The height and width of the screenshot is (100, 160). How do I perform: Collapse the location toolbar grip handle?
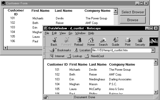point(44,50)
